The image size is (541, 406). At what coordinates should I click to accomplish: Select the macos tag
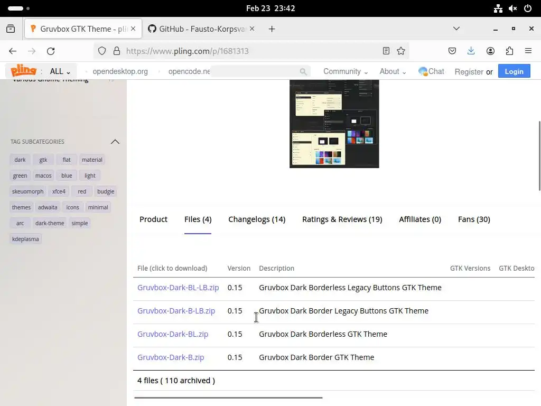pos(43,176)
